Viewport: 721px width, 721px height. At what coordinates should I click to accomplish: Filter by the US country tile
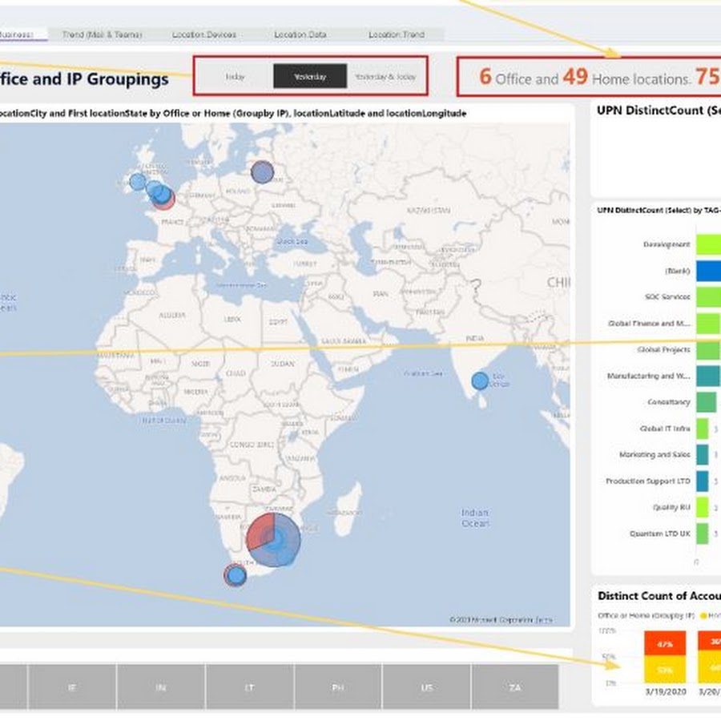coord(427,687)
